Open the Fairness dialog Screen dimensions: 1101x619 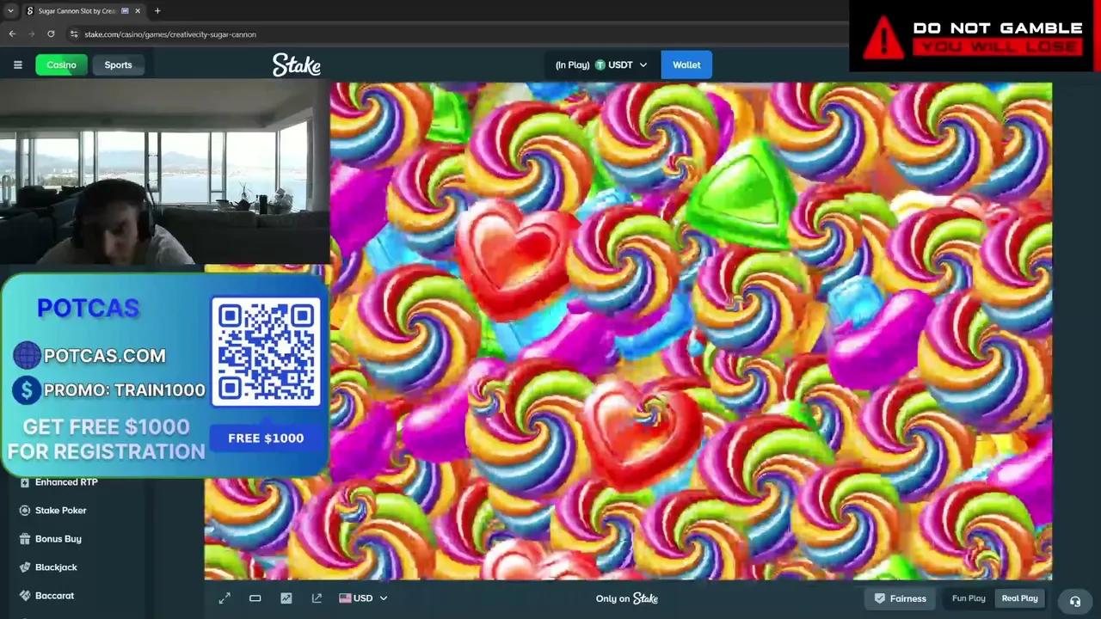pyautogui.click(x=900, y=598)
